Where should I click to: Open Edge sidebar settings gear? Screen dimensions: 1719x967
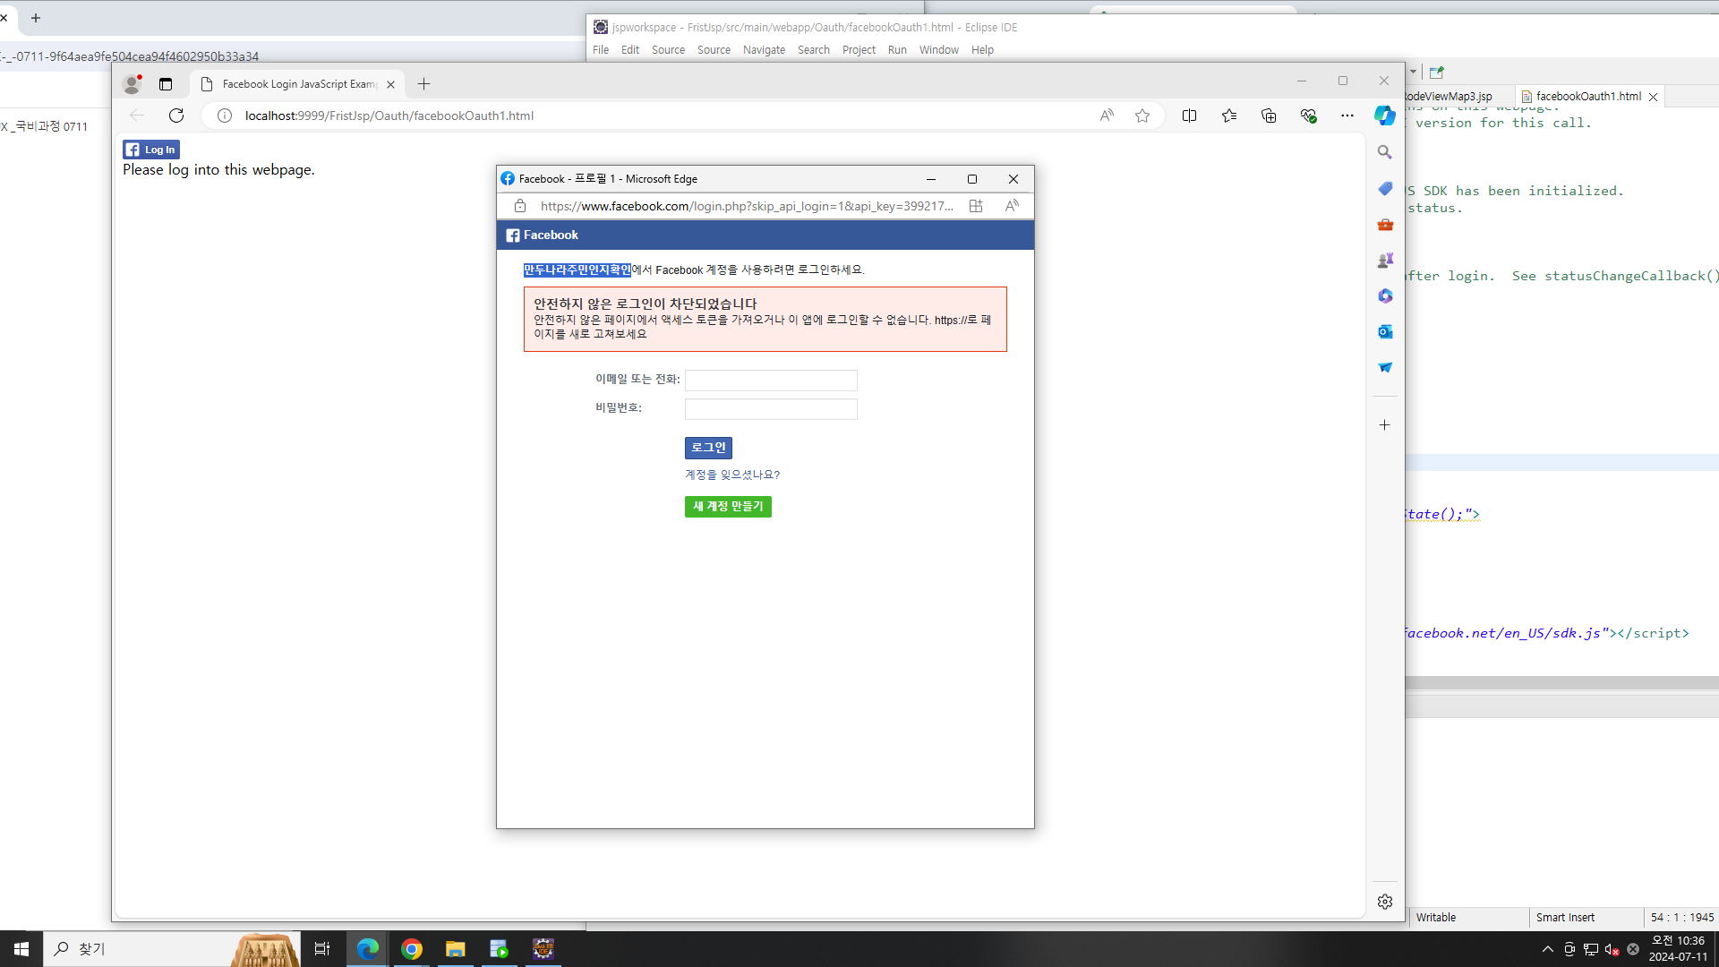(x=1385, y=902)
